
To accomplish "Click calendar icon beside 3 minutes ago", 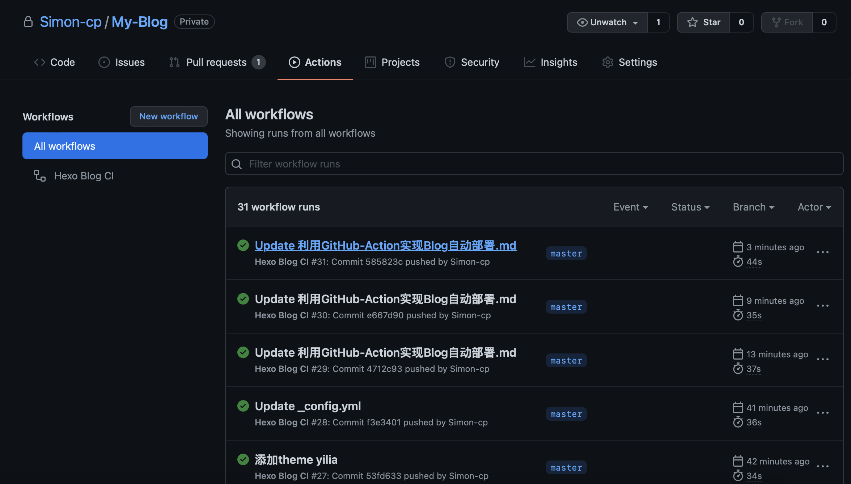I will 738,247.
